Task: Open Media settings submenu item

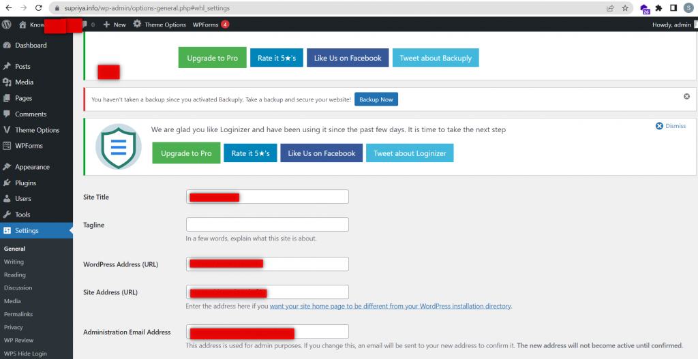Action: pos(12,301)
